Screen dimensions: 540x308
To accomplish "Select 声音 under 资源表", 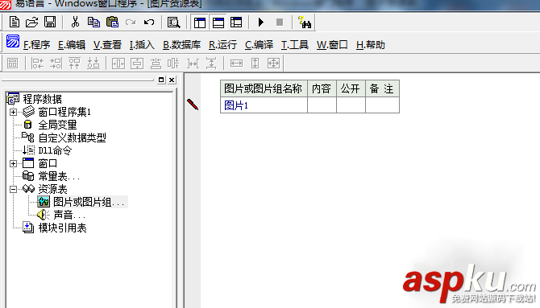I will click(x=69, y=216).
